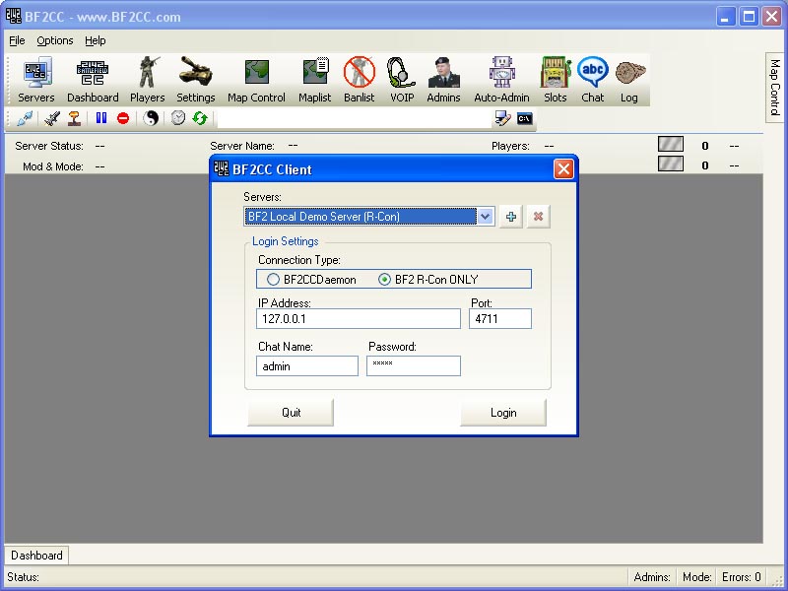Open the Map Control side panel tab
788x591 pixels.
(774, 89)
